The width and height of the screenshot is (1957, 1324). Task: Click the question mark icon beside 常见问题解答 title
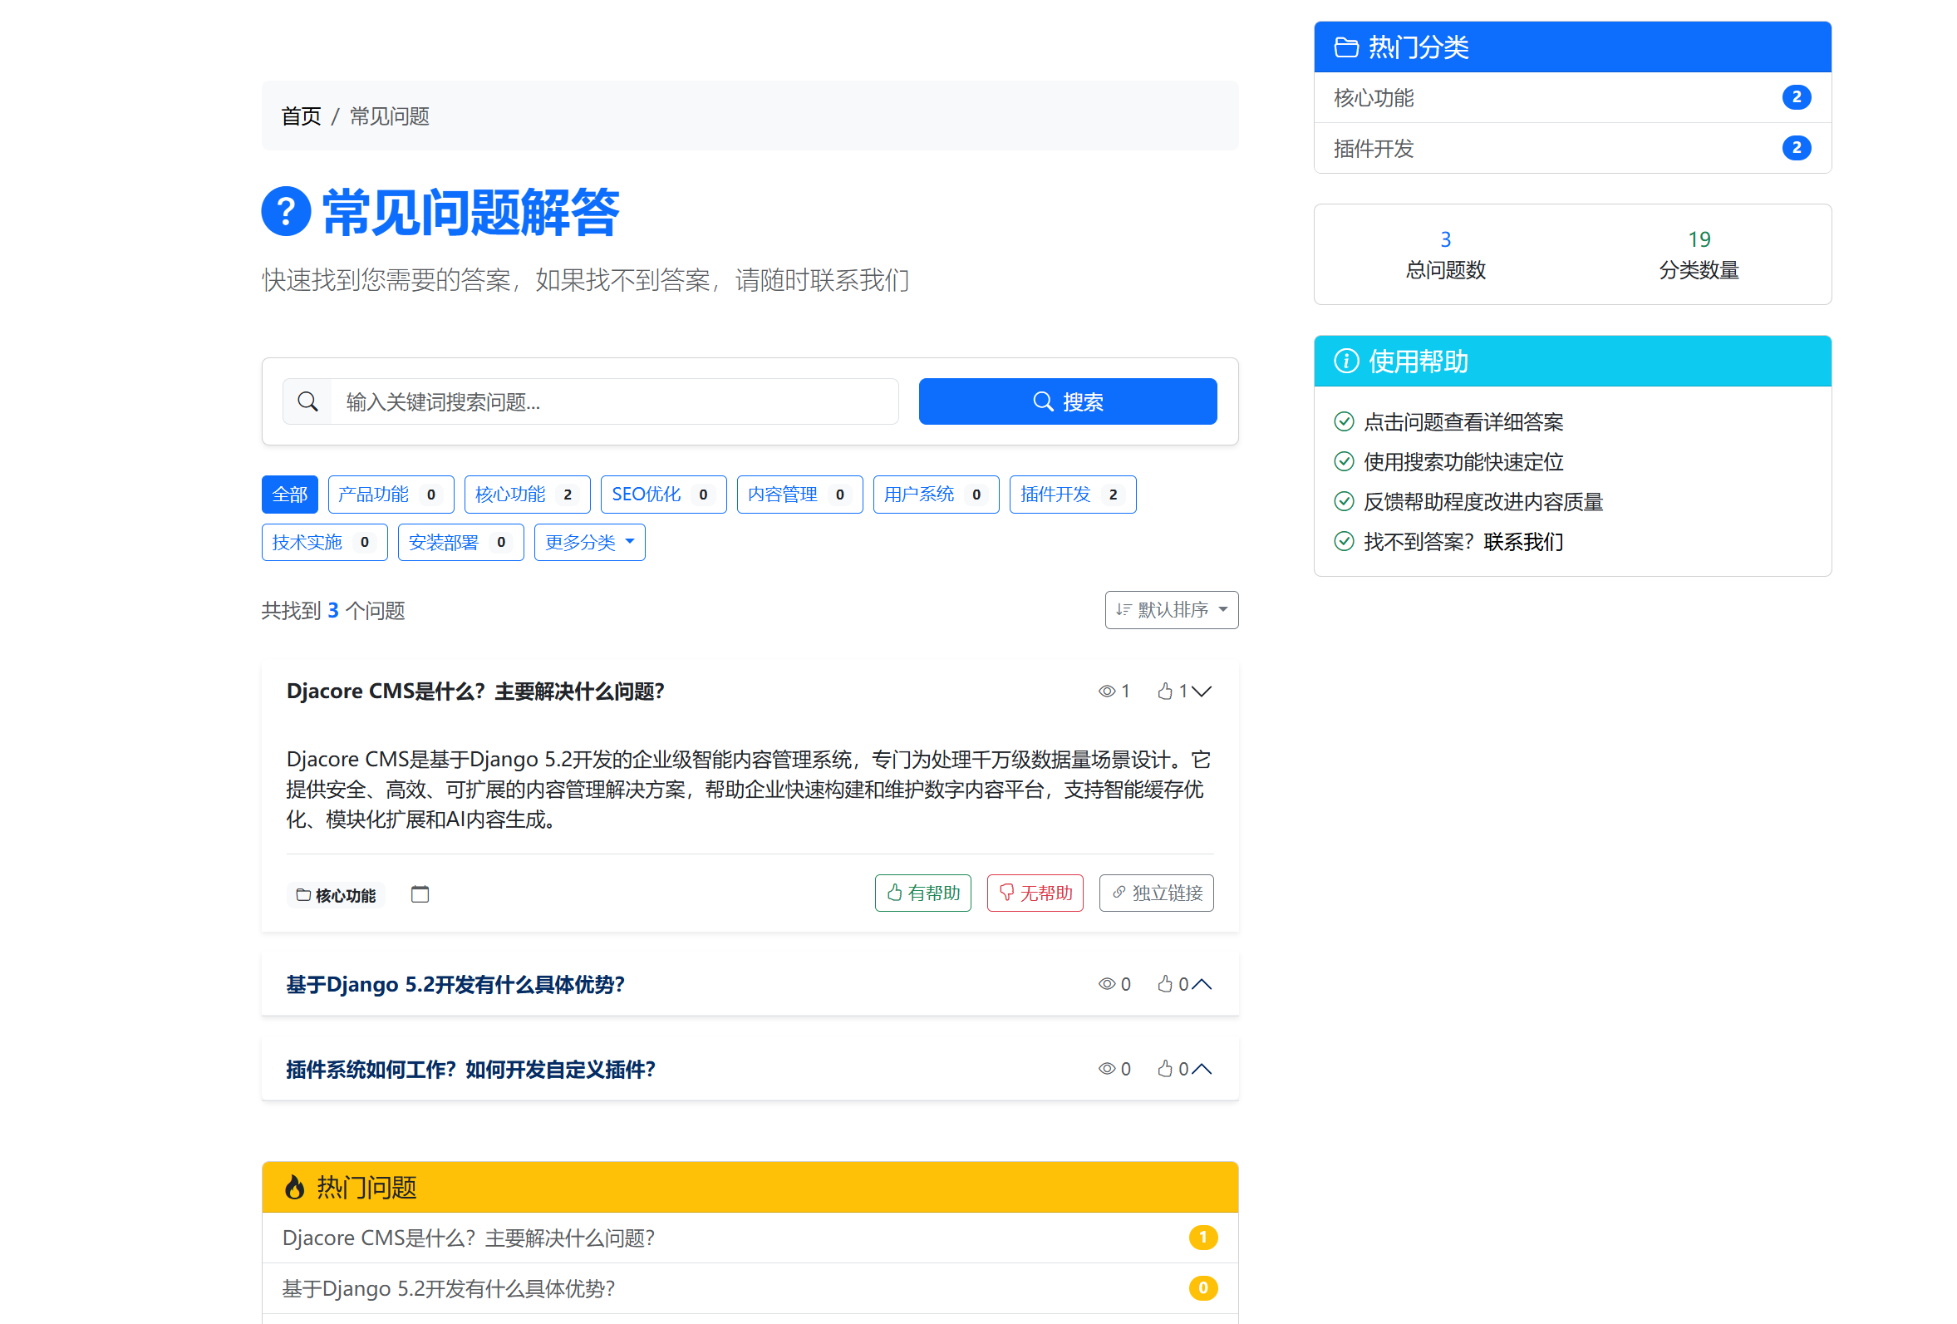tap(286, 212)
